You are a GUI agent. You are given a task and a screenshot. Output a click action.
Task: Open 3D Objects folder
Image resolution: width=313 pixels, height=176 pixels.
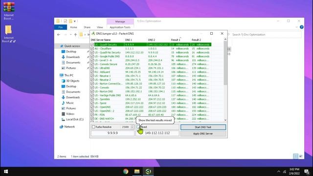(x=73, y=81)
